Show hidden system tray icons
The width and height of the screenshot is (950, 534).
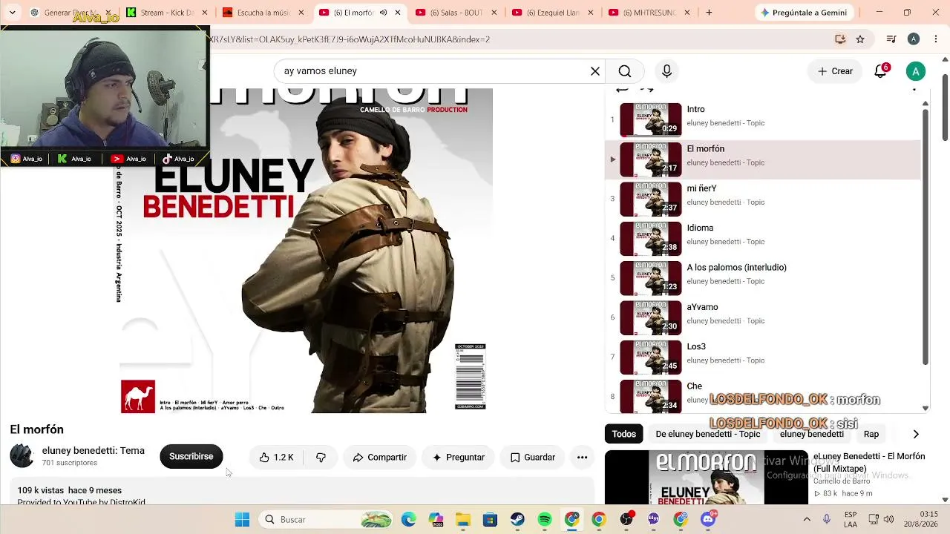[807, 519]
